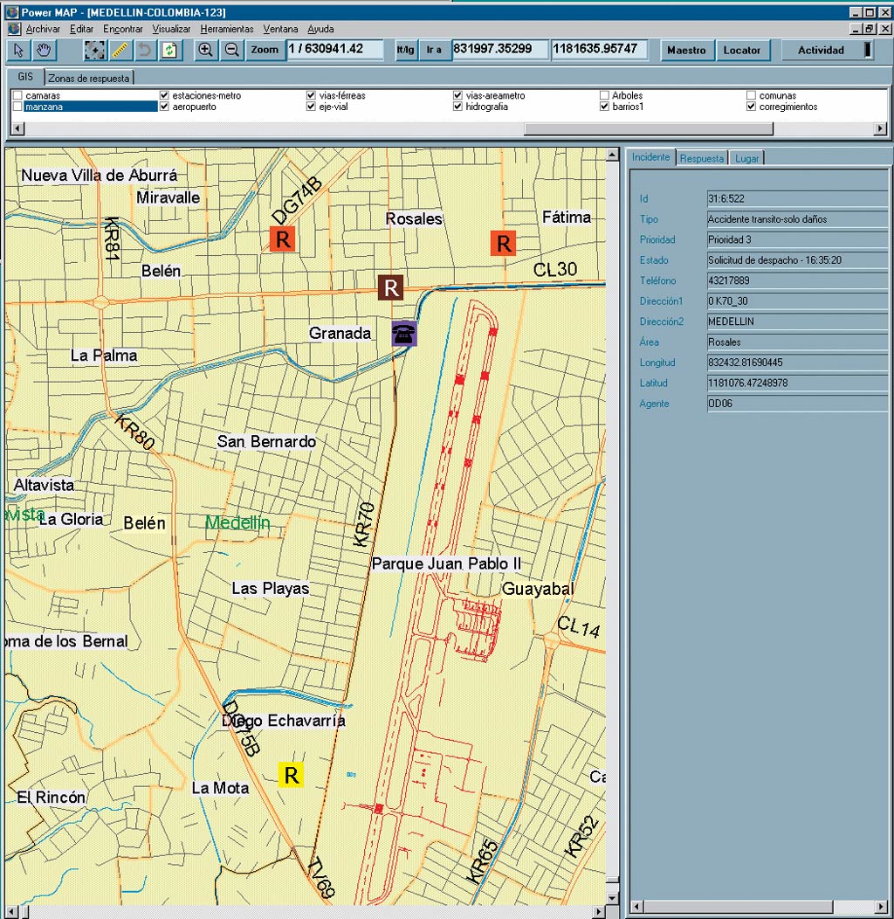Click the Locator button
894x919 pixels.
pyautogui.click(x=742, y=50)
